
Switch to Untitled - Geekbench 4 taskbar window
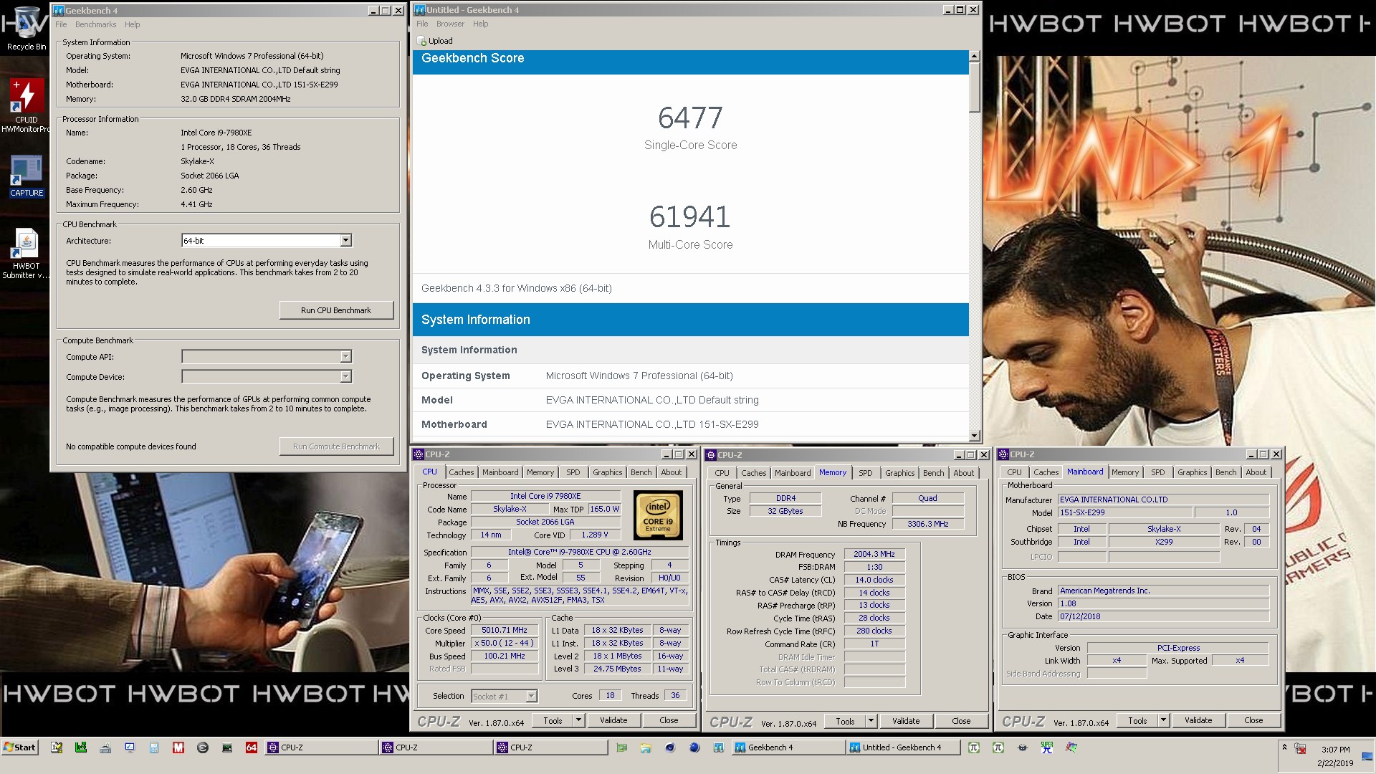tap(904, 747)
